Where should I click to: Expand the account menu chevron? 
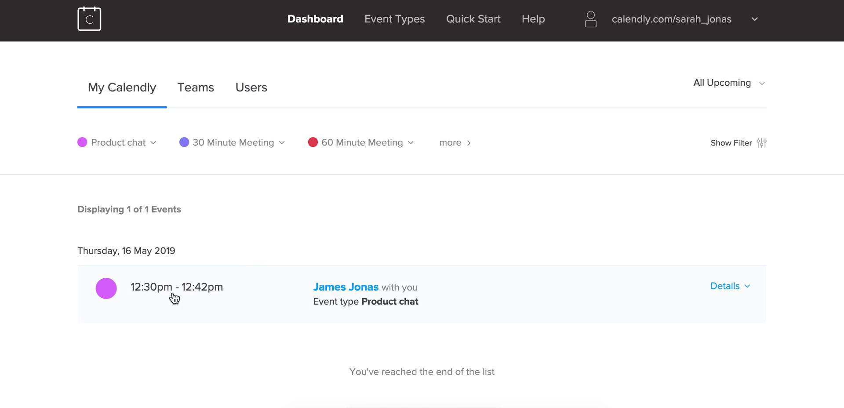pyautogui.click(x=754, y=19)
